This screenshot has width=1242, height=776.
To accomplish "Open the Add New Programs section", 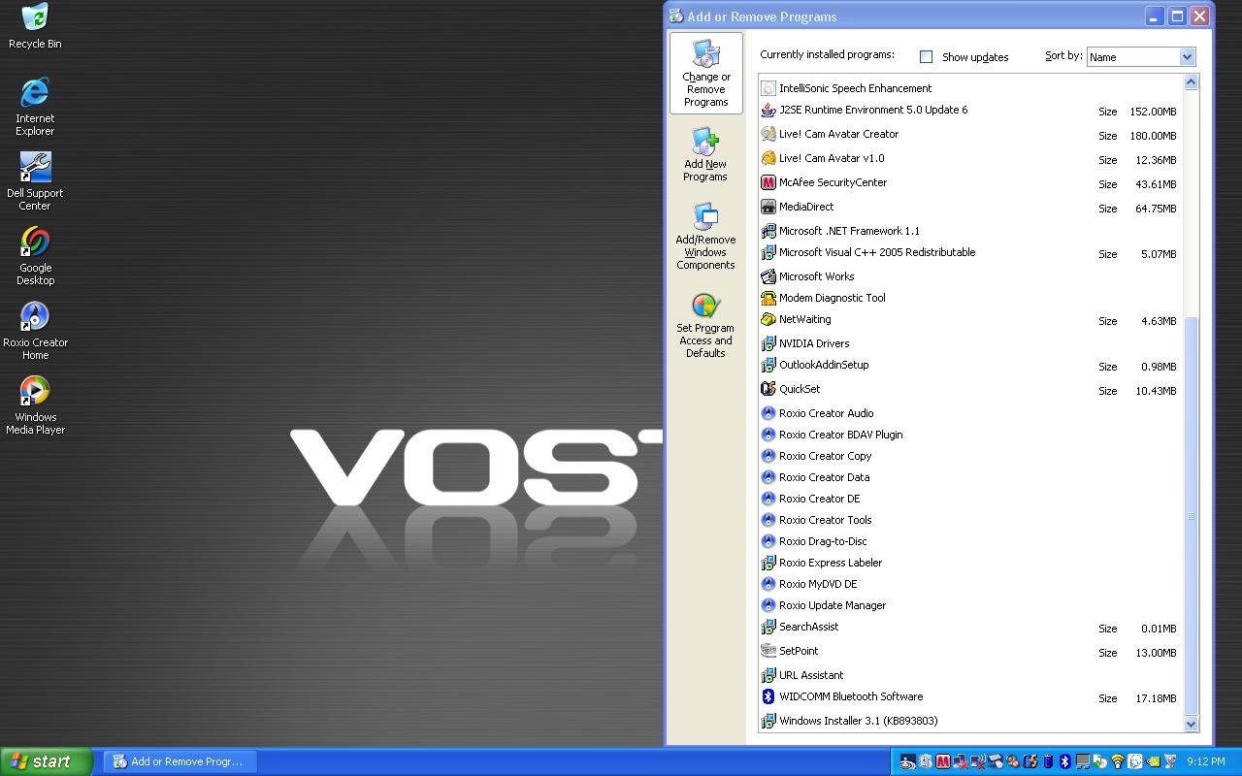I will tap(705, 155).
